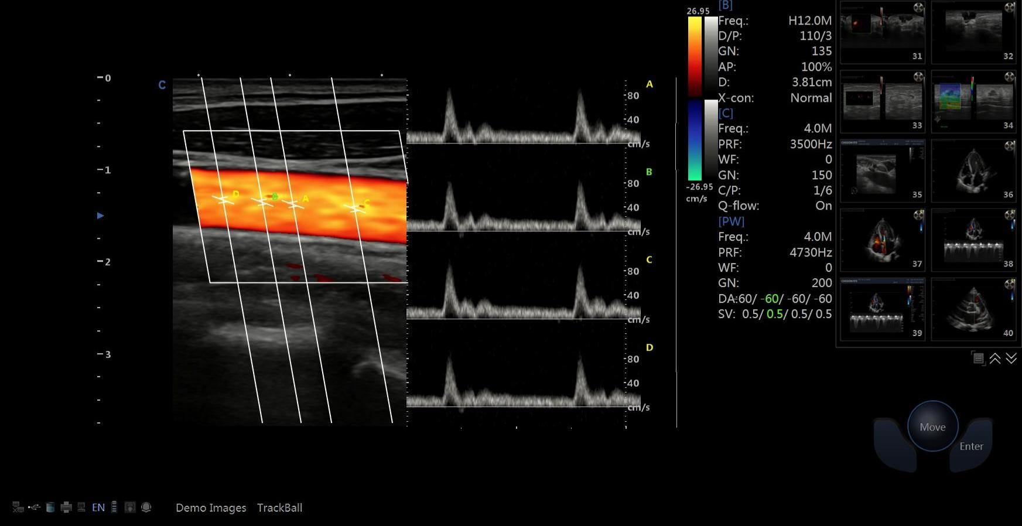
Task: Click the X-con Normal value
Action: [x=811, y=98]
